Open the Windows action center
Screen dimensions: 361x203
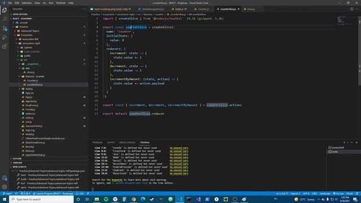click(355, 199)
